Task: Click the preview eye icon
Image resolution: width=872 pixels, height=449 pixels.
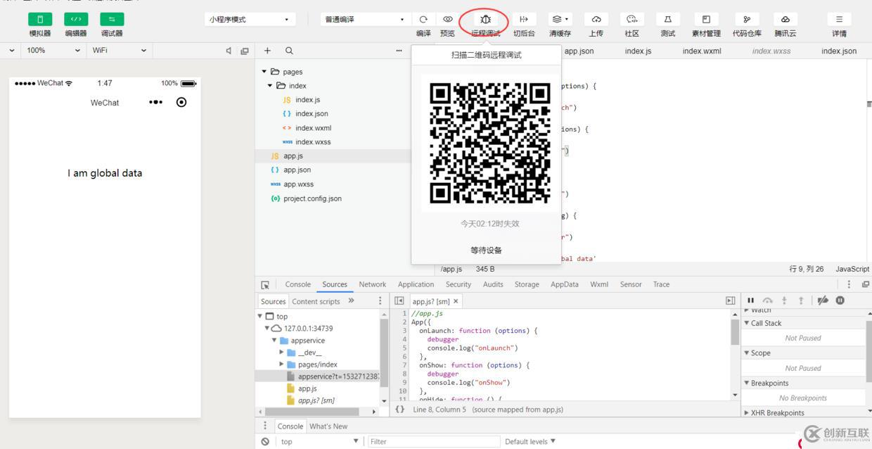Action: pyautogui.click(x=447, y=20)
